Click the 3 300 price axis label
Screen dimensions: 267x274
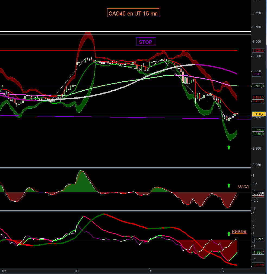257,149
